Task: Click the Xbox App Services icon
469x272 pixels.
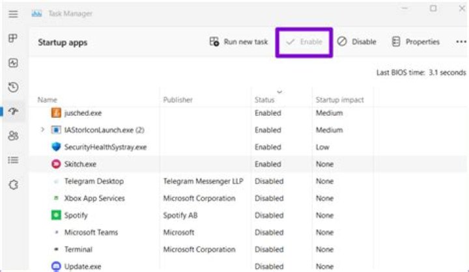Action: pos(56,198)
